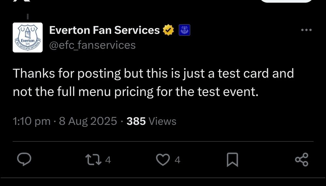Share the tweet via the share icon
326x186 pixels.
(302, 159)
